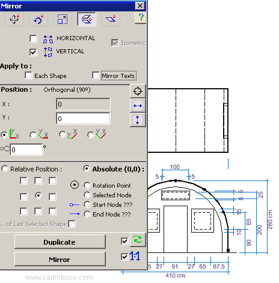Click the crosshair pick position button
This screenshot has width=279, height=283.
[x=138, y=91]
